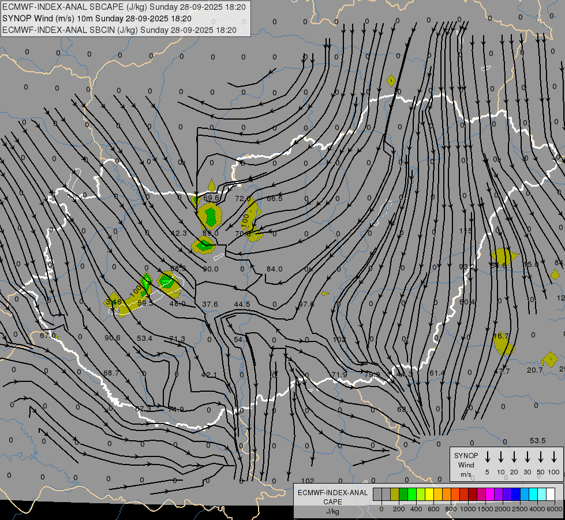Click the 66.5 value on the map

click(275, 199)
